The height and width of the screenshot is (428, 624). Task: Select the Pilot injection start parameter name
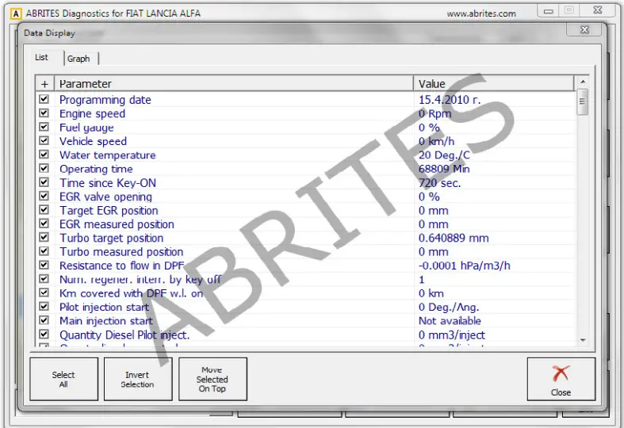tap(105, 307)
